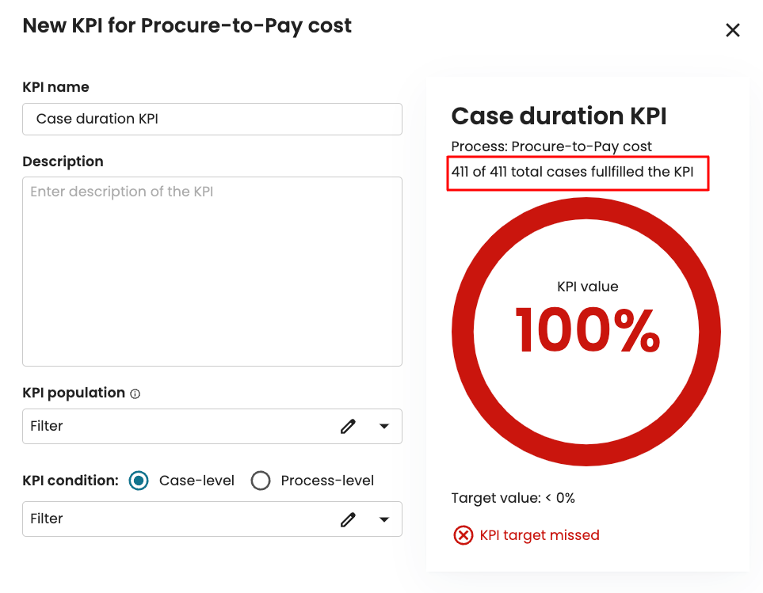Expand the KPI population filter dropdown arrow
Viewport: 763px width, 593px height.
click(x=384, y=426)
